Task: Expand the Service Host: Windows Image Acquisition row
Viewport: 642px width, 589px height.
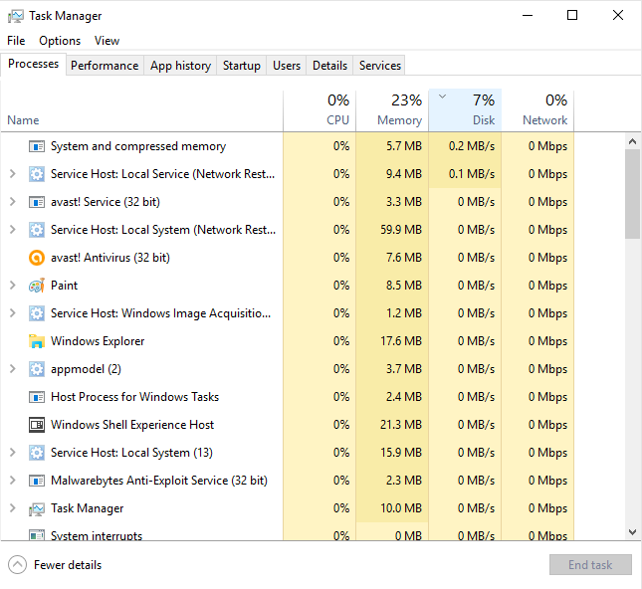Action: [12, 313]
